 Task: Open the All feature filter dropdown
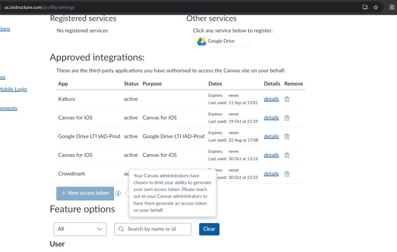[80, 229]
